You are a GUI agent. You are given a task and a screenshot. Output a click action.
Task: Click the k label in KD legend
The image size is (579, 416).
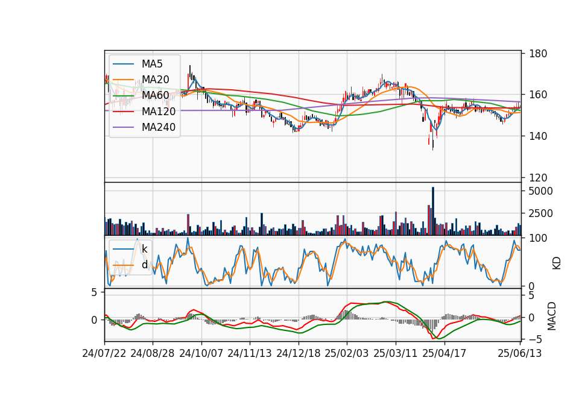144,249
